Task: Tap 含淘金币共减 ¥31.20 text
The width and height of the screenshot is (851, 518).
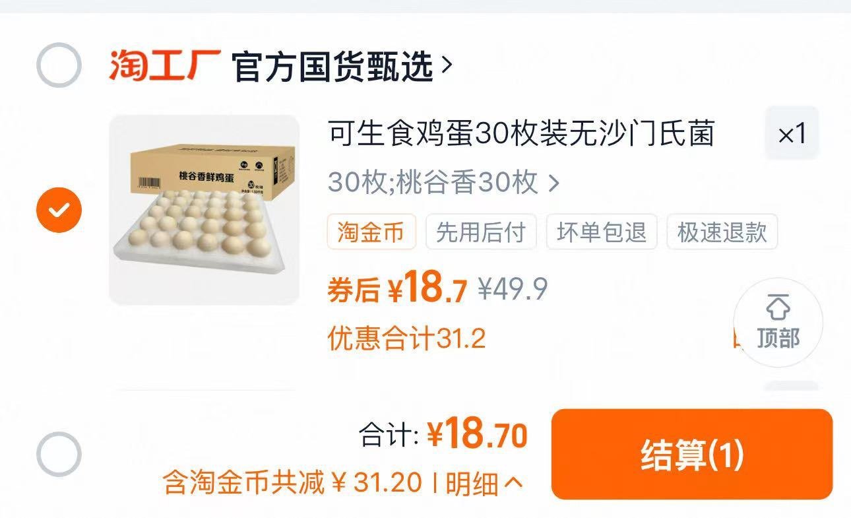Action: pos(292,483)
